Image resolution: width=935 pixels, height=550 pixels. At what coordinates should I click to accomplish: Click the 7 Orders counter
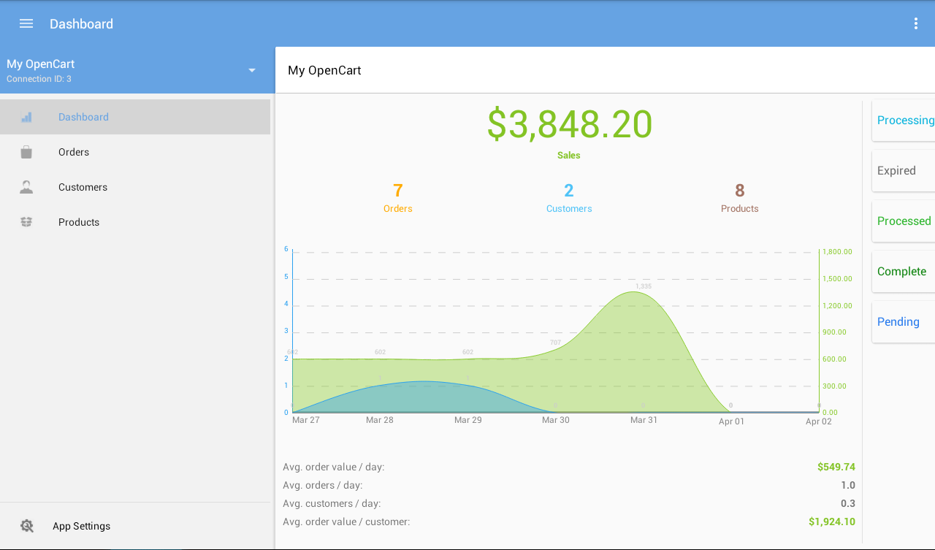tap(398, 198)
